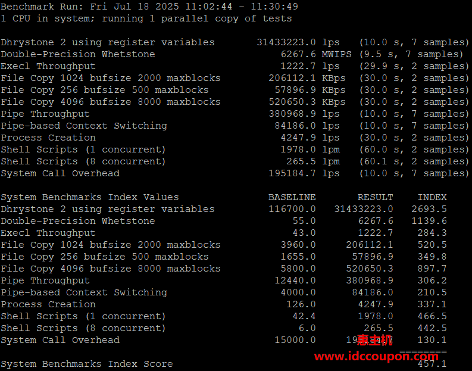Viewport: 472px width, 371px height.
Task: Select the Shell Scripts baseline value 42.4
Action: [x=304, y=316]
